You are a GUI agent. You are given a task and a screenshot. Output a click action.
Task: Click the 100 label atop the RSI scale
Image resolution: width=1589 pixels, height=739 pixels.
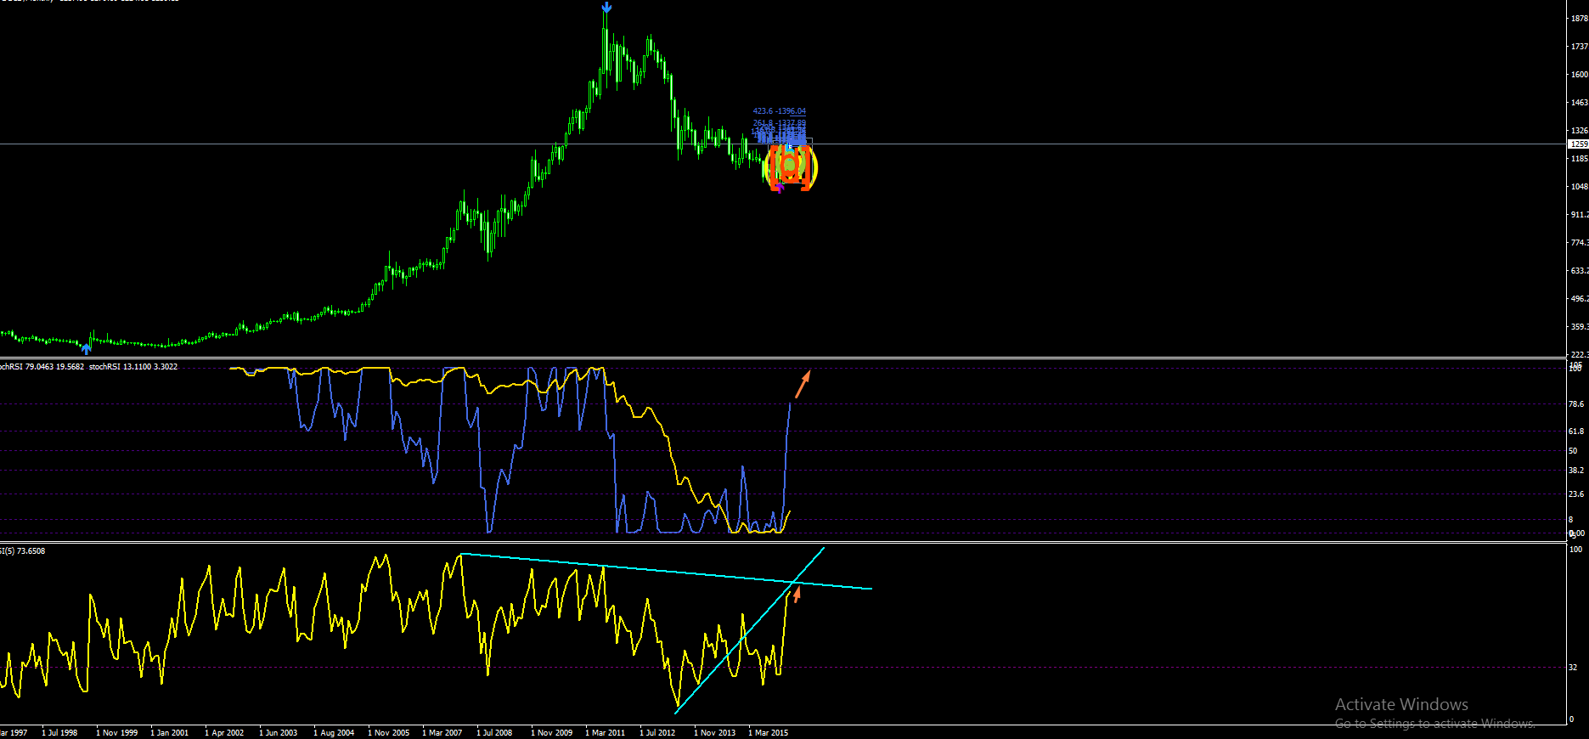[1575, 550]
